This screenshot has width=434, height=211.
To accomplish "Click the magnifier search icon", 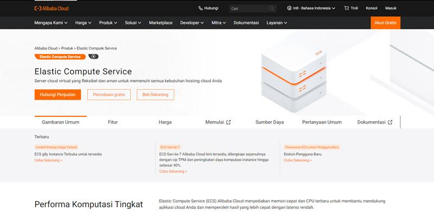I will (x=272, y=9).
